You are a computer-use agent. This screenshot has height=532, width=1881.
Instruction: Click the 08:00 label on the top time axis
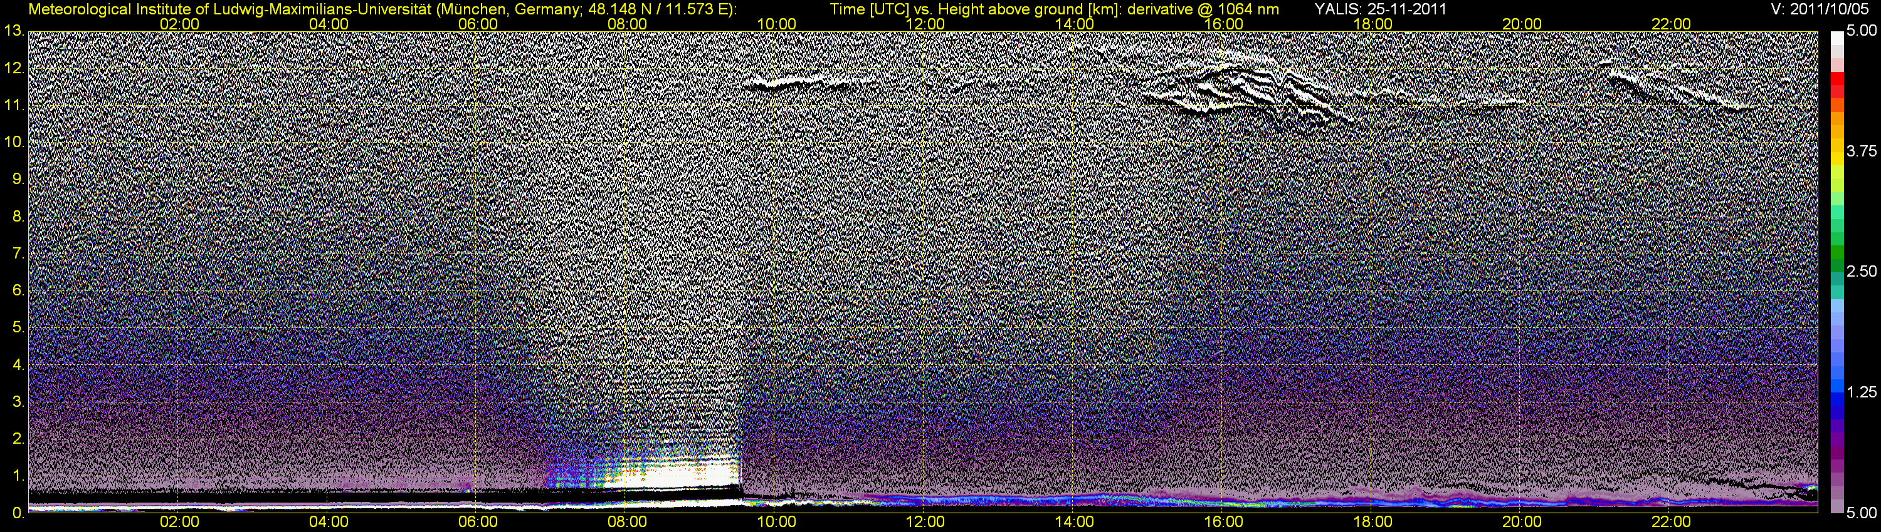click(x=627, y=24)
